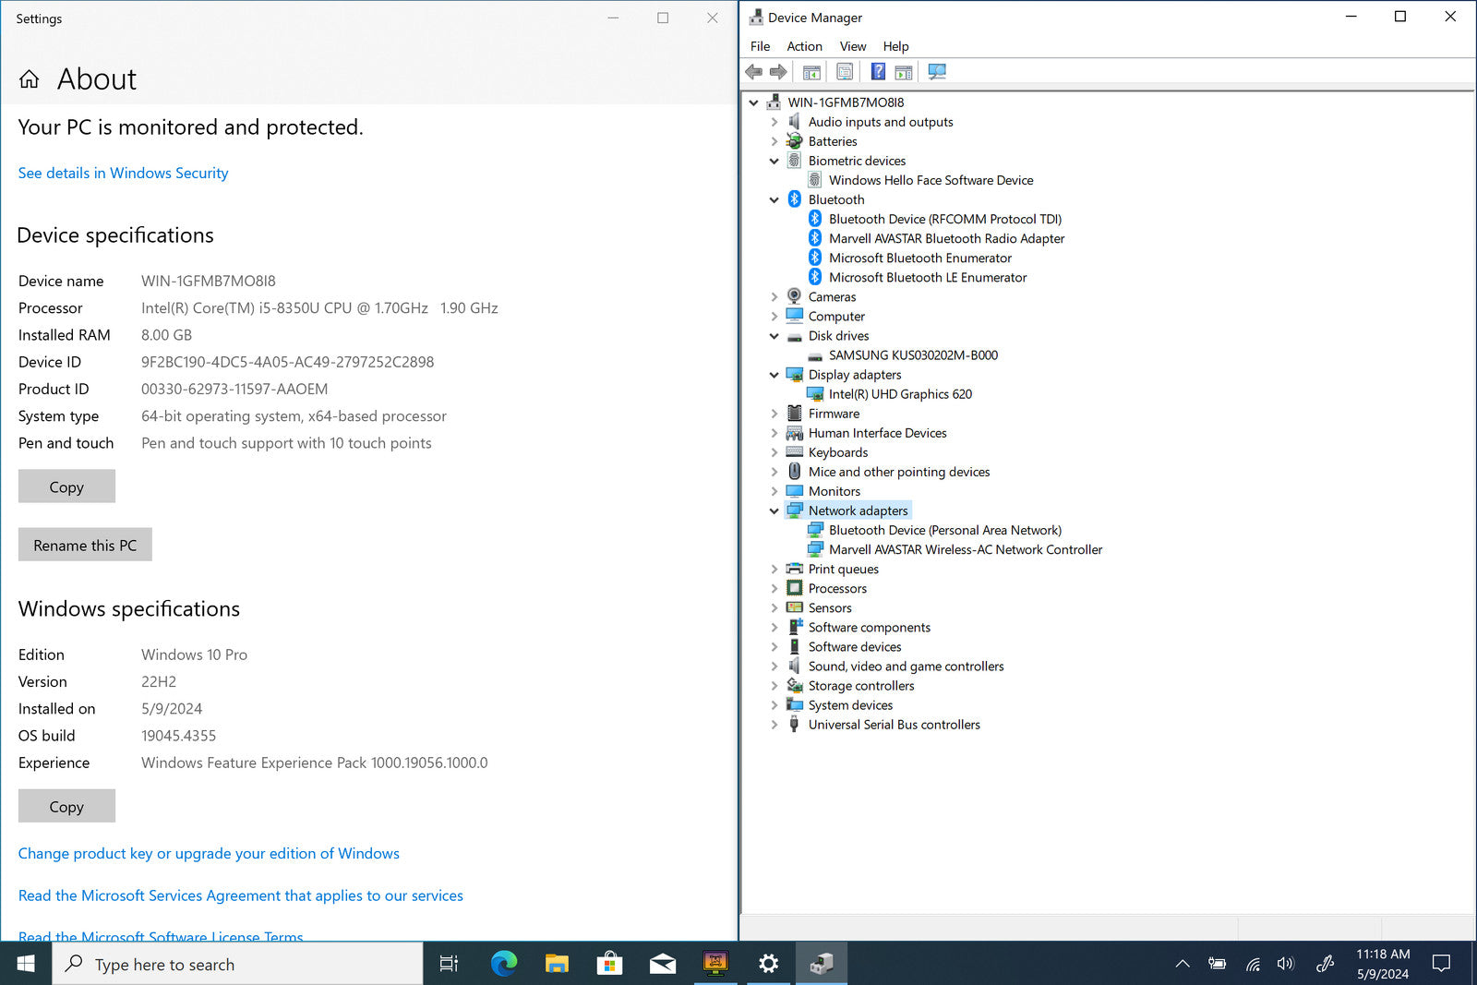Open the View menu in Device Manager

click(x=853, y=46)
